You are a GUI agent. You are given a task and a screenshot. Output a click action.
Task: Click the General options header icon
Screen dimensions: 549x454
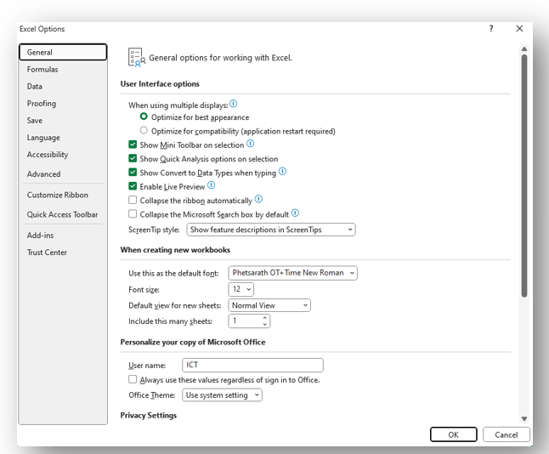pyautogui.click(x=136, y=57)
